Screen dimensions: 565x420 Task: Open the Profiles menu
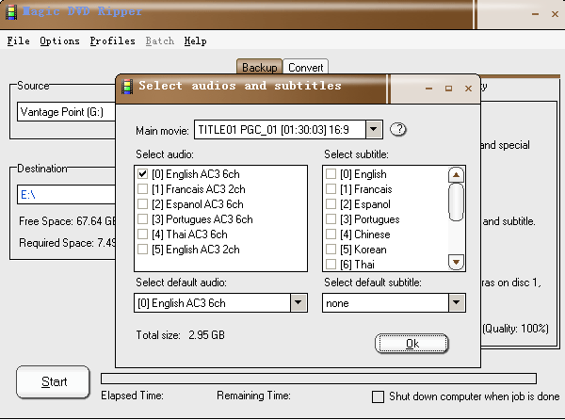tap(112, 41)
